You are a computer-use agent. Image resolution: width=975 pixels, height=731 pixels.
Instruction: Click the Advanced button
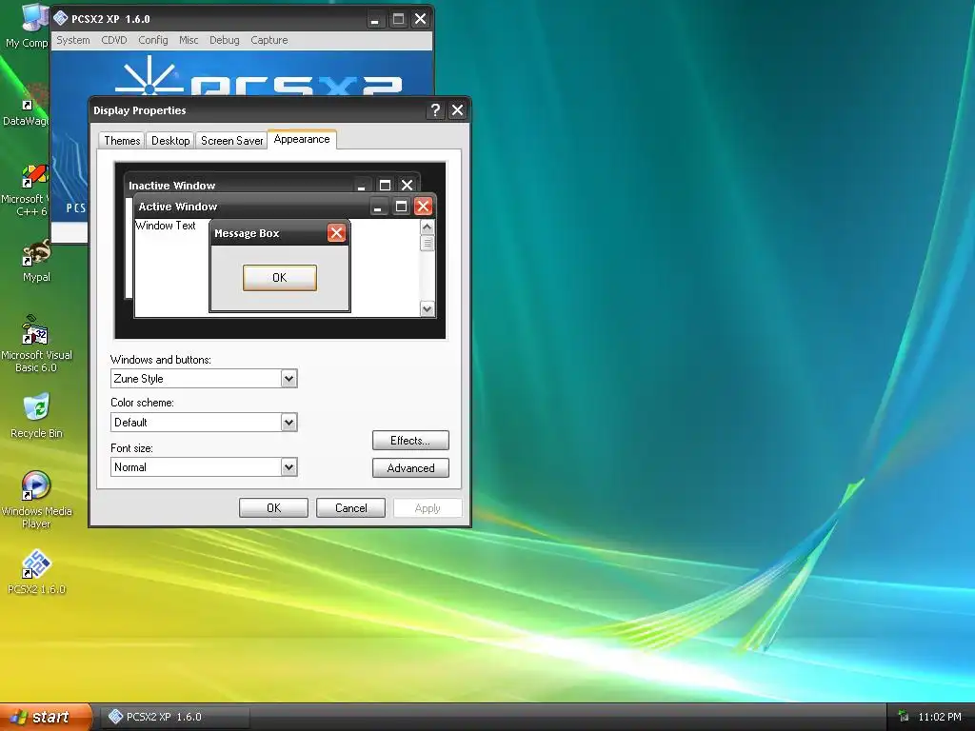[x=410, y=468]
